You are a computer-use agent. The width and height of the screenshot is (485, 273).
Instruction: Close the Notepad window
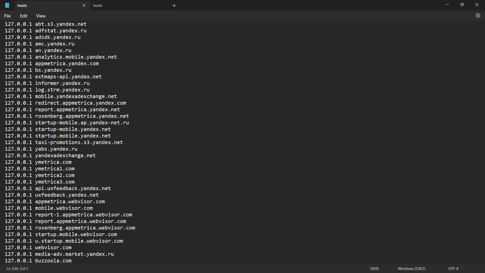[x=477, y=5]
